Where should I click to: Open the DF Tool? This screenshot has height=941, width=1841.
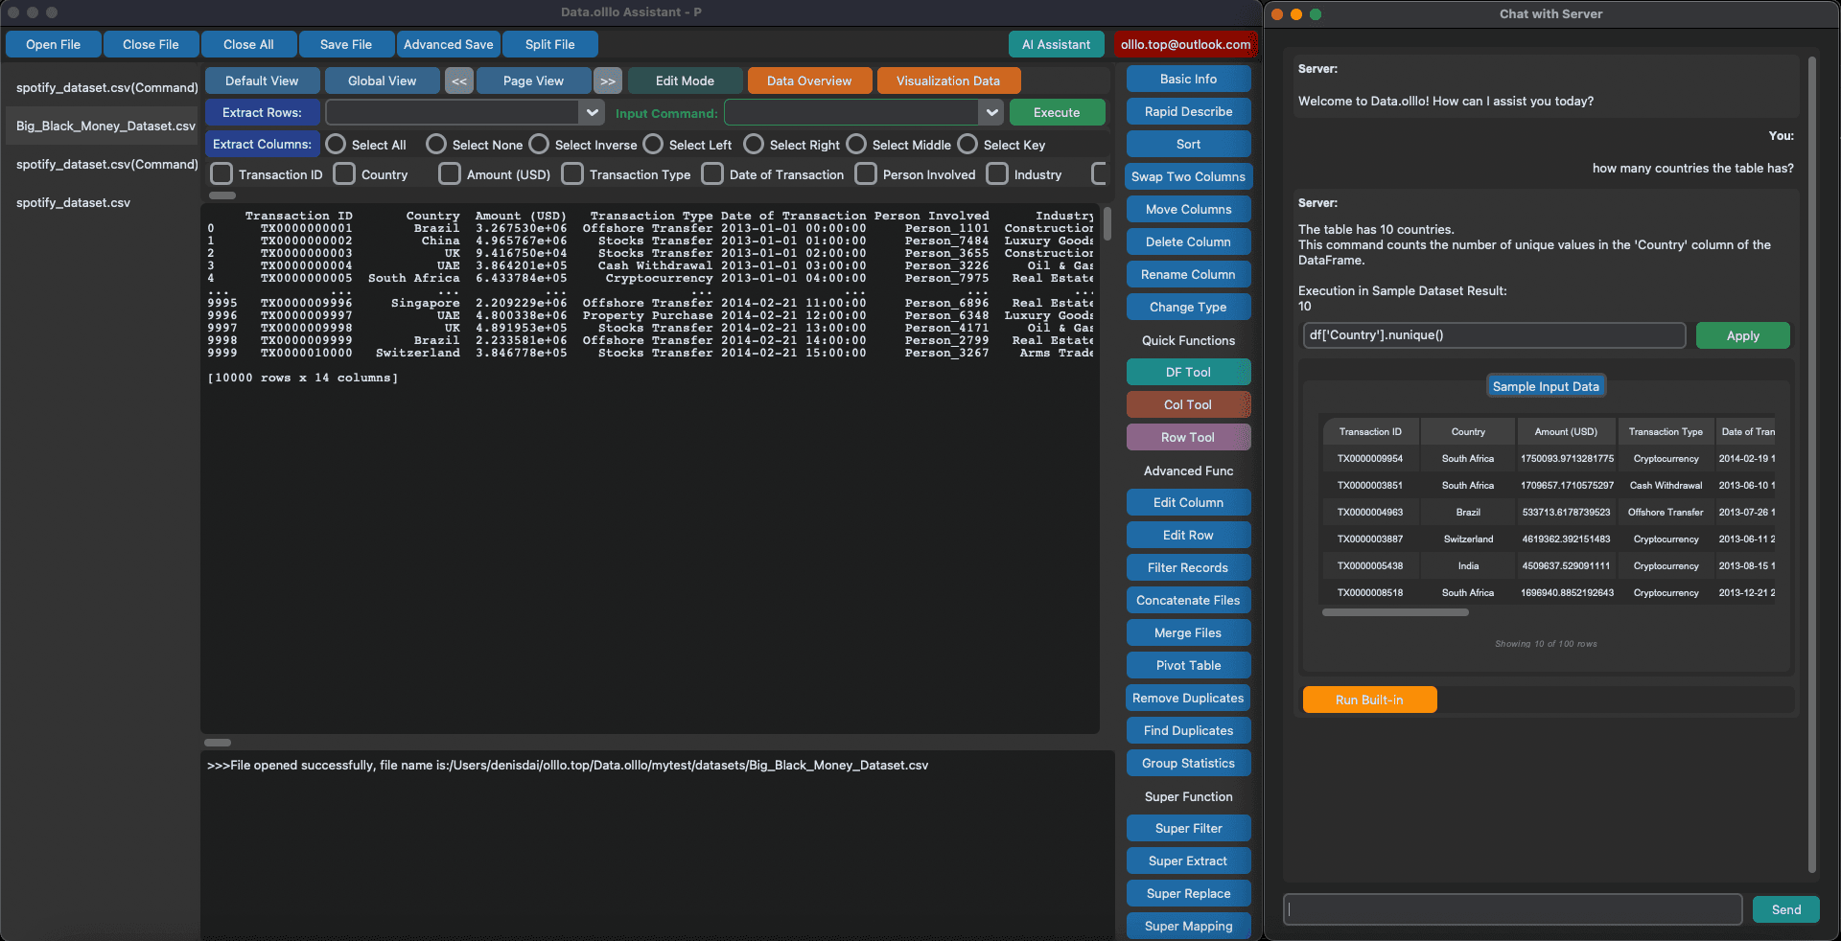(x=1188, y=372)
